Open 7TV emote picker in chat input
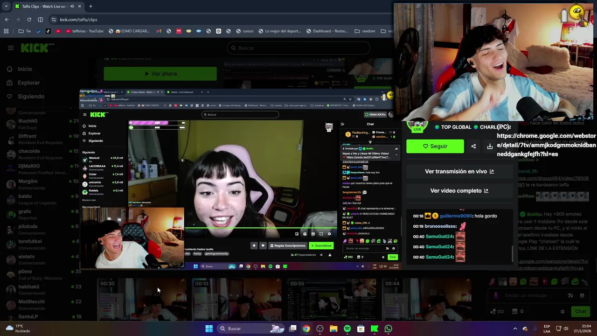 (570, 295)
